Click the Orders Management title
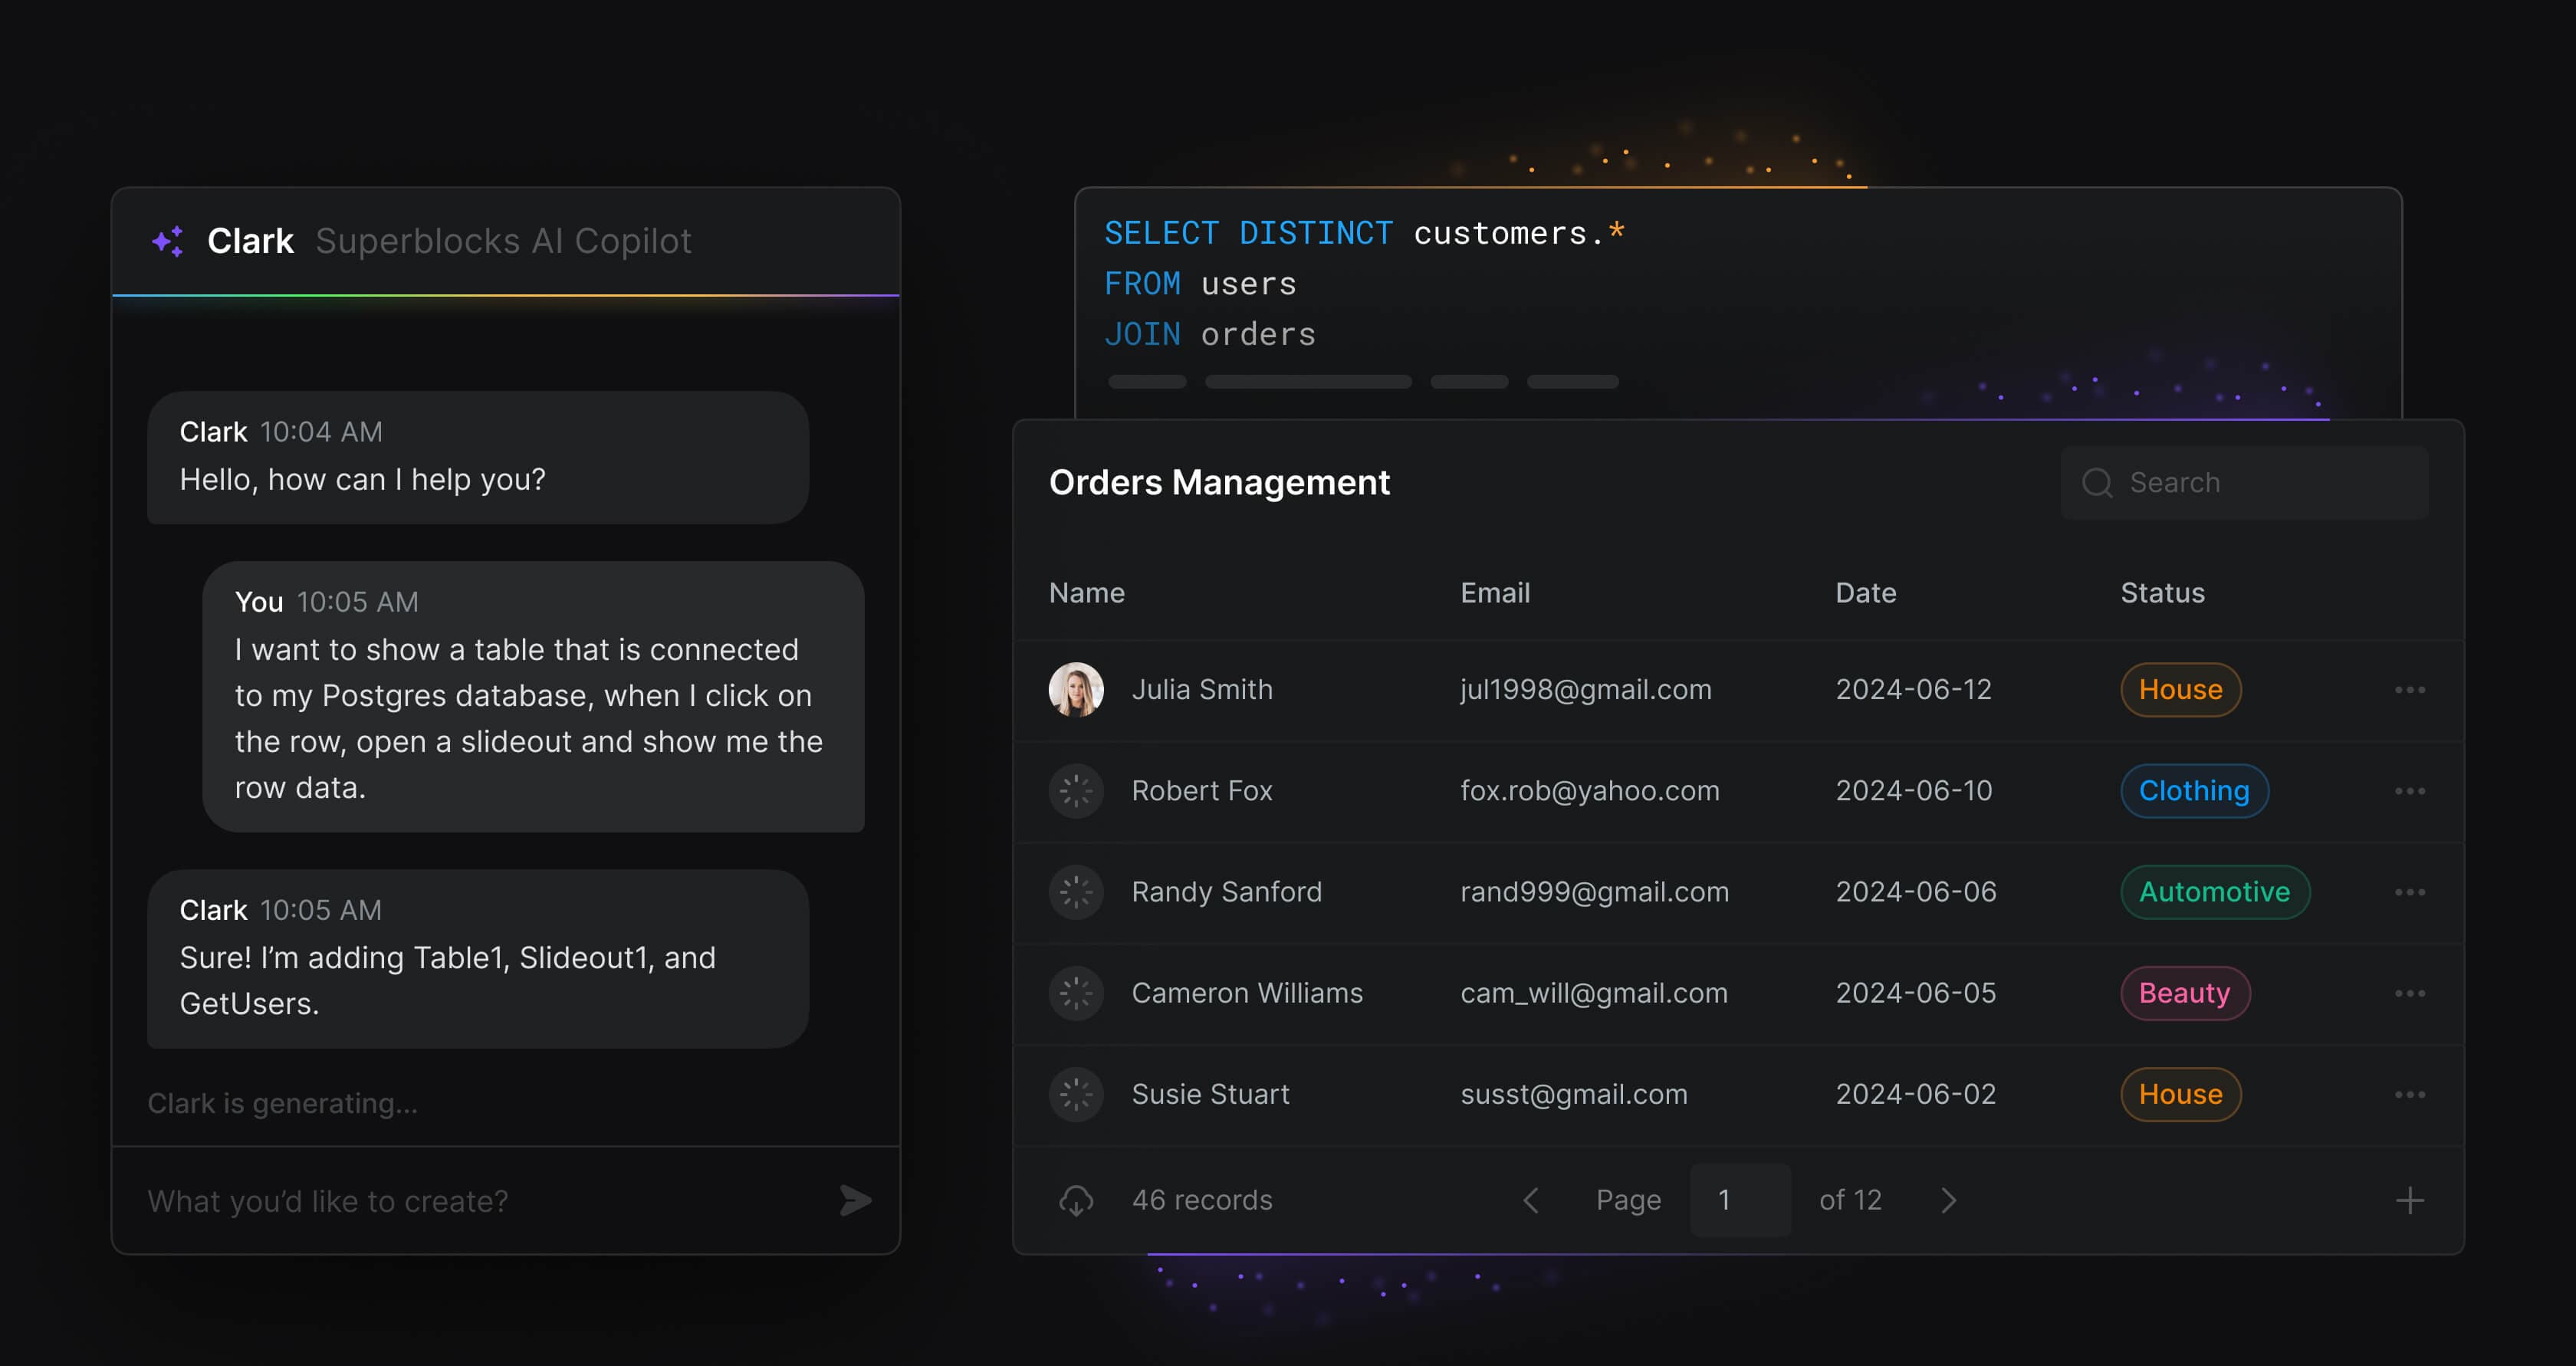The height and width of the screenshot is (1366, 2576). [1219, 483]
